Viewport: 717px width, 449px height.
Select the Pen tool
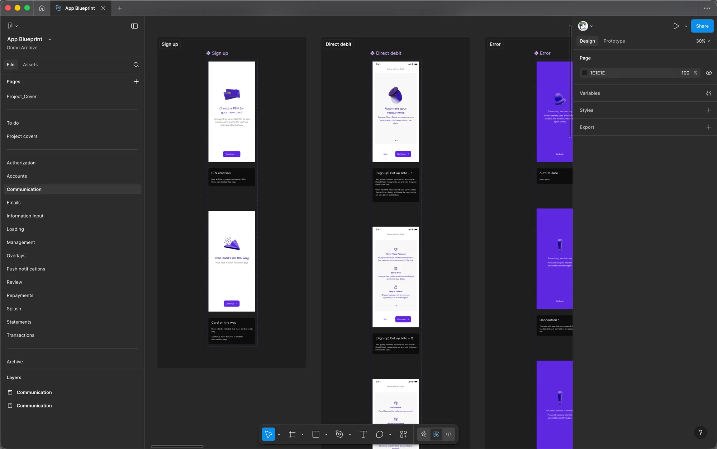pos(339,434)
